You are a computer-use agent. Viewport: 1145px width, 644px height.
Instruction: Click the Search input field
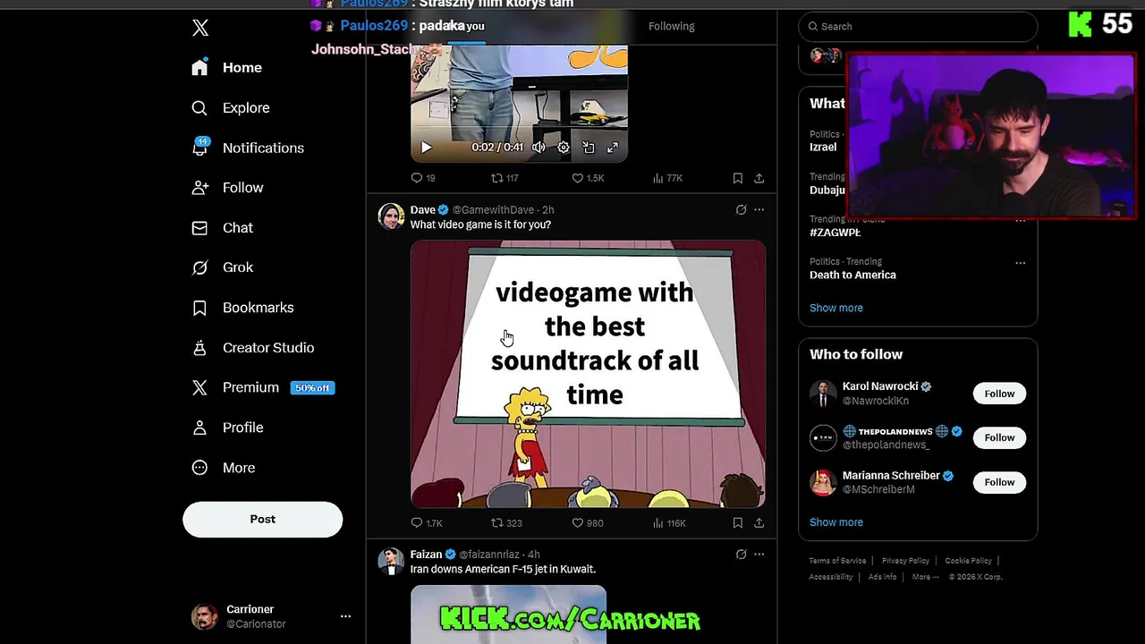pos(918,26)
